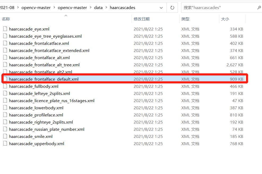Click the 47 KB size value
This screenshot has width=262, height=174.
pyautogui.click(x=238, y=101)
